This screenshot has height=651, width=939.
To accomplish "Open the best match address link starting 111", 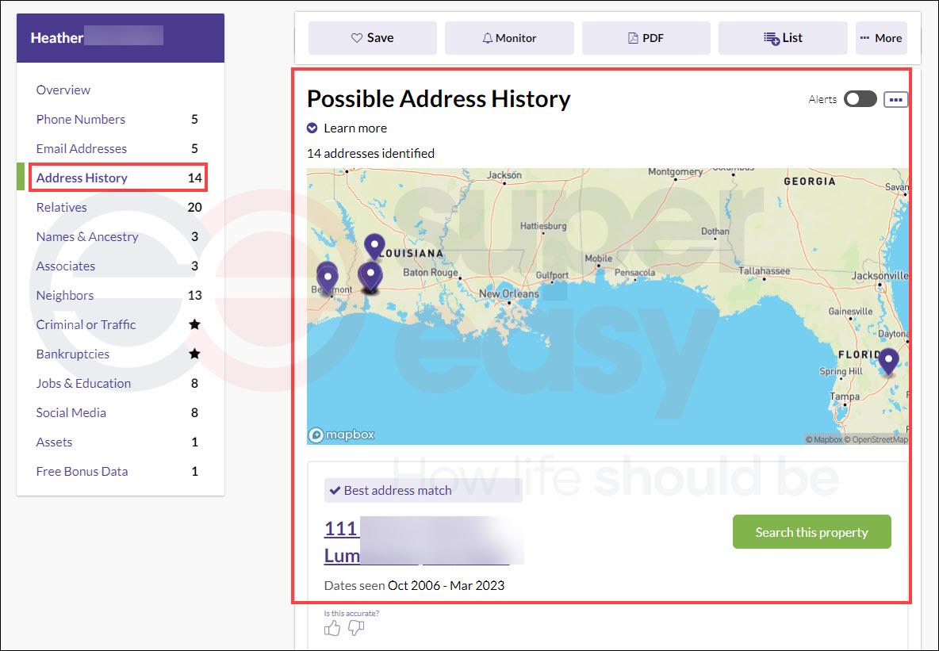I will (417, 542).
